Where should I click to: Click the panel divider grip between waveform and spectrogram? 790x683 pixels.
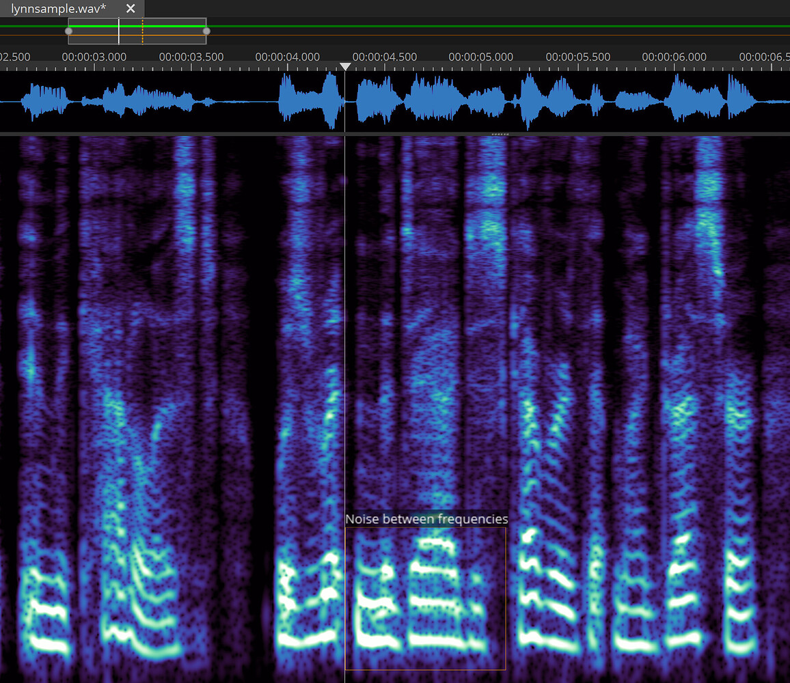pos(499,134)
